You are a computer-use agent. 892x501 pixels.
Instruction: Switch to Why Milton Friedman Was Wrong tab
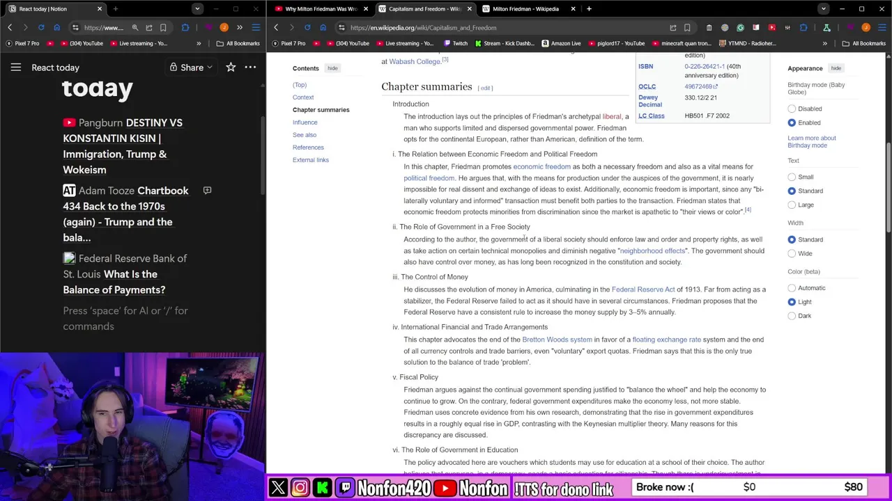point(321,9)
